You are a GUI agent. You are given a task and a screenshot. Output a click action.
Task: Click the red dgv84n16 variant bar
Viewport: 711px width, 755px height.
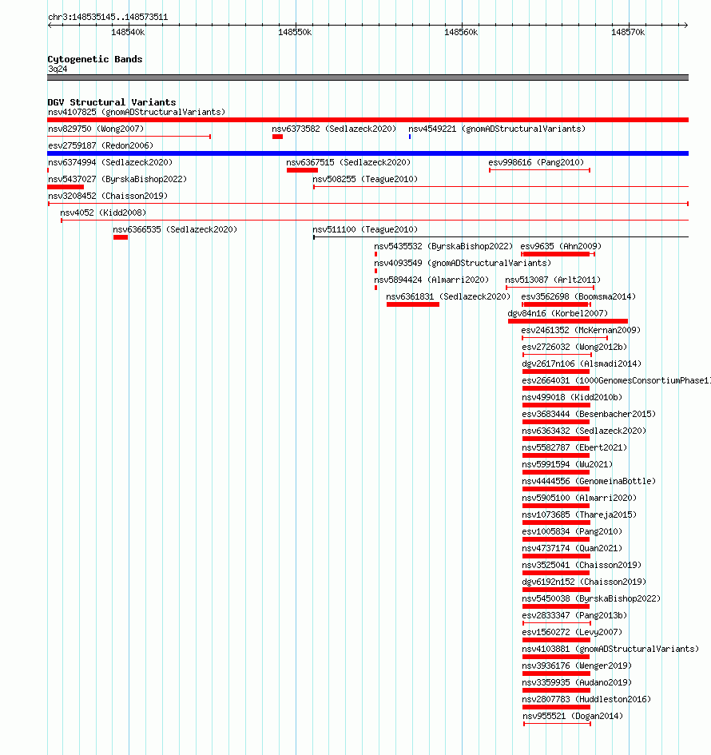[568, 321]
